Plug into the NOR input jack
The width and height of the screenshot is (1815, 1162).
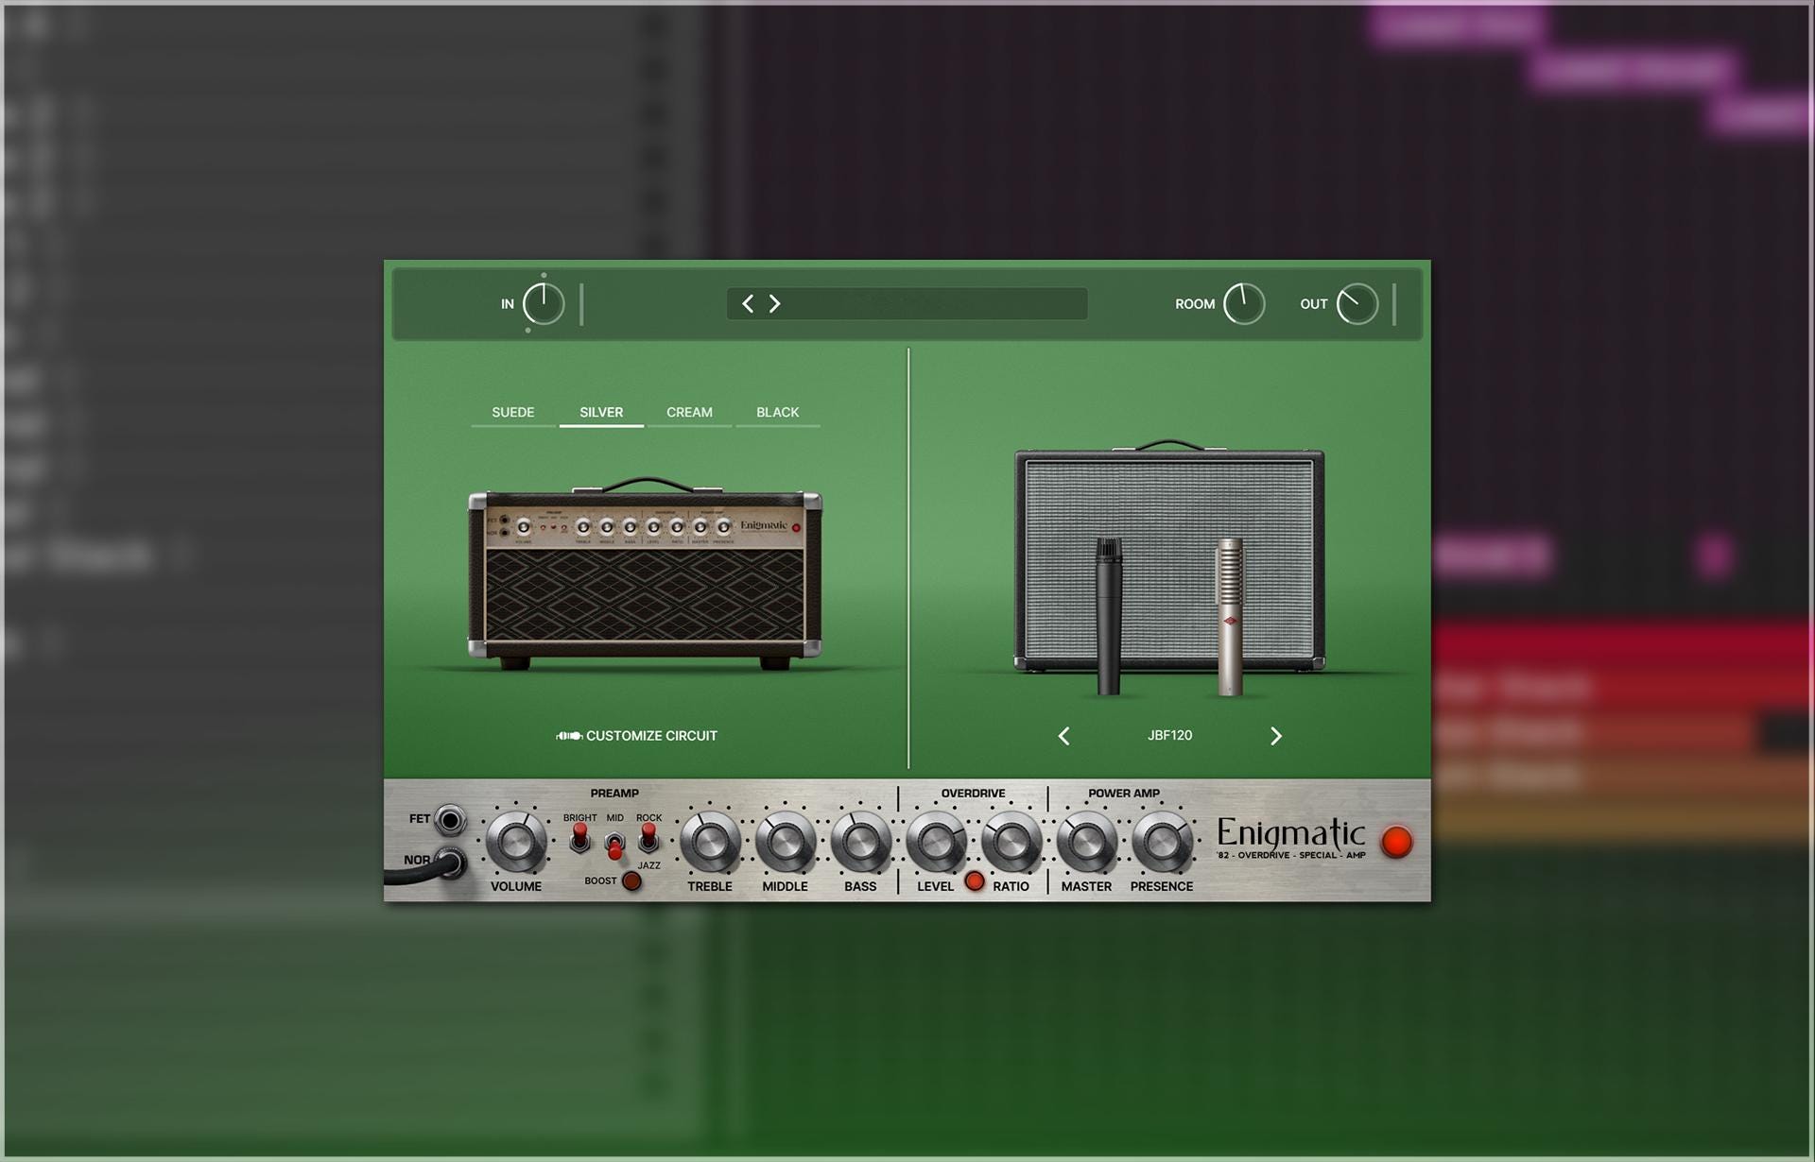(452, 861)
